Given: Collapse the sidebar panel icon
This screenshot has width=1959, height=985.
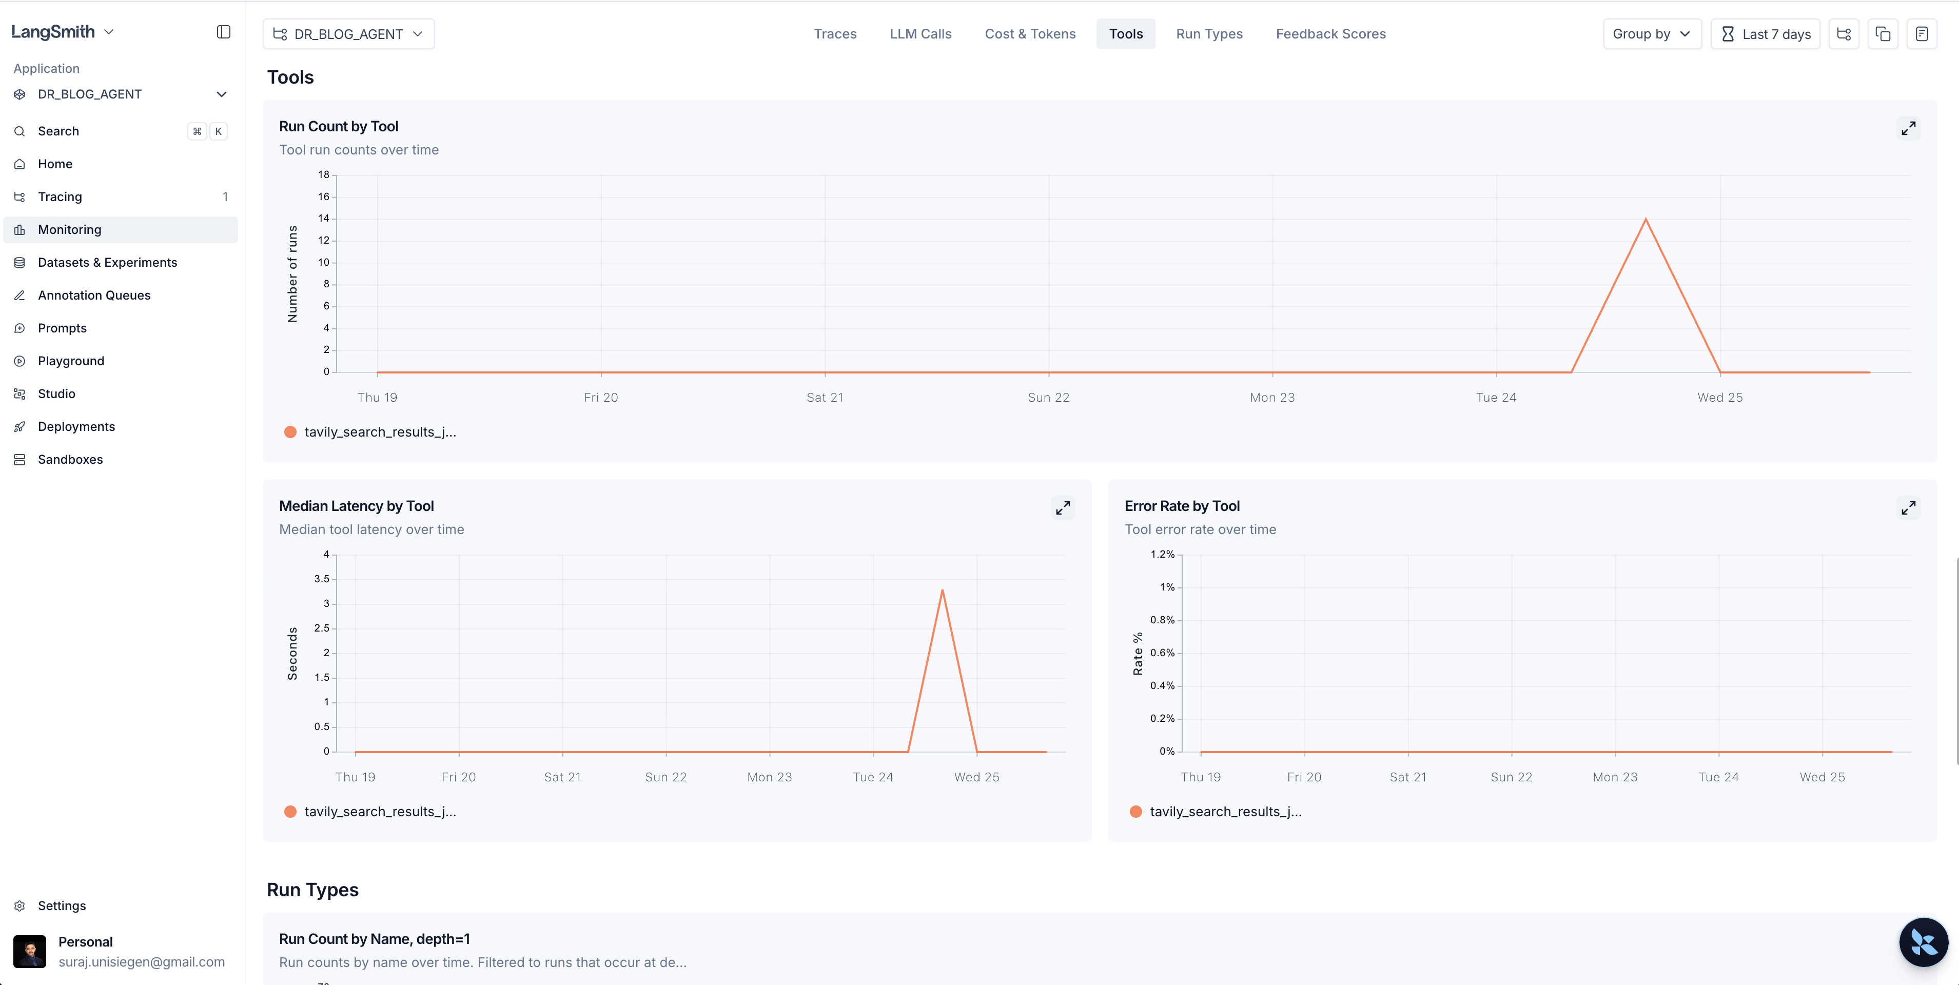Looking at the screenshot, I should click(223, 32).
